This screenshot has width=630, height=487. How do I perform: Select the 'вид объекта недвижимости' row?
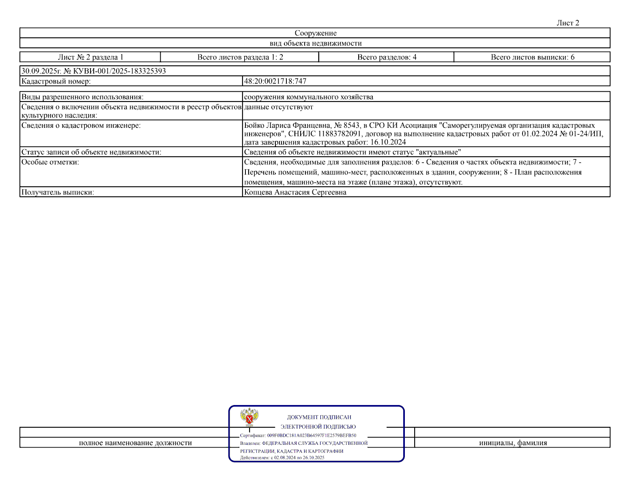click(315, 43)
